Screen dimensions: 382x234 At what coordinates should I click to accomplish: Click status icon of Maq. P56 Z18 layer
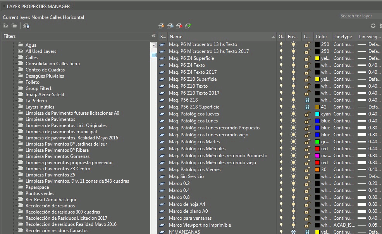162,100
